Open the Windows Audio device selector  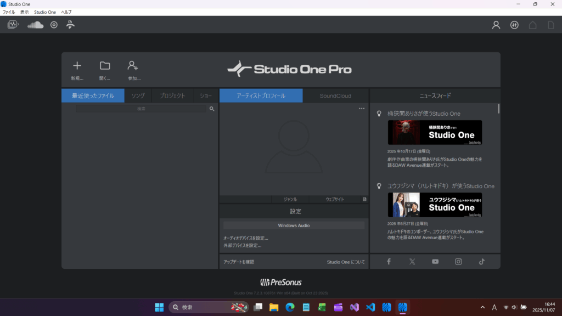(x=294, y=225)
